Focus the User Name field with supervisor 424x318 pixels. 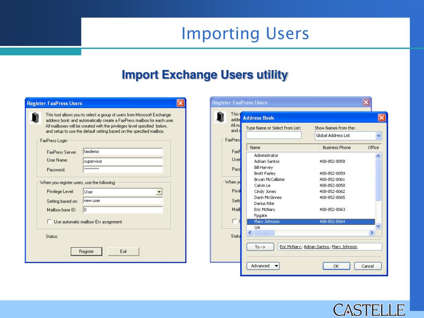click(123, 161)
